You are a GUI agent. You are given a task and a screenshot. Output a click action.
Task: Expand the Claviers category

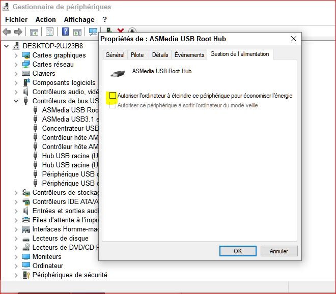16,74
